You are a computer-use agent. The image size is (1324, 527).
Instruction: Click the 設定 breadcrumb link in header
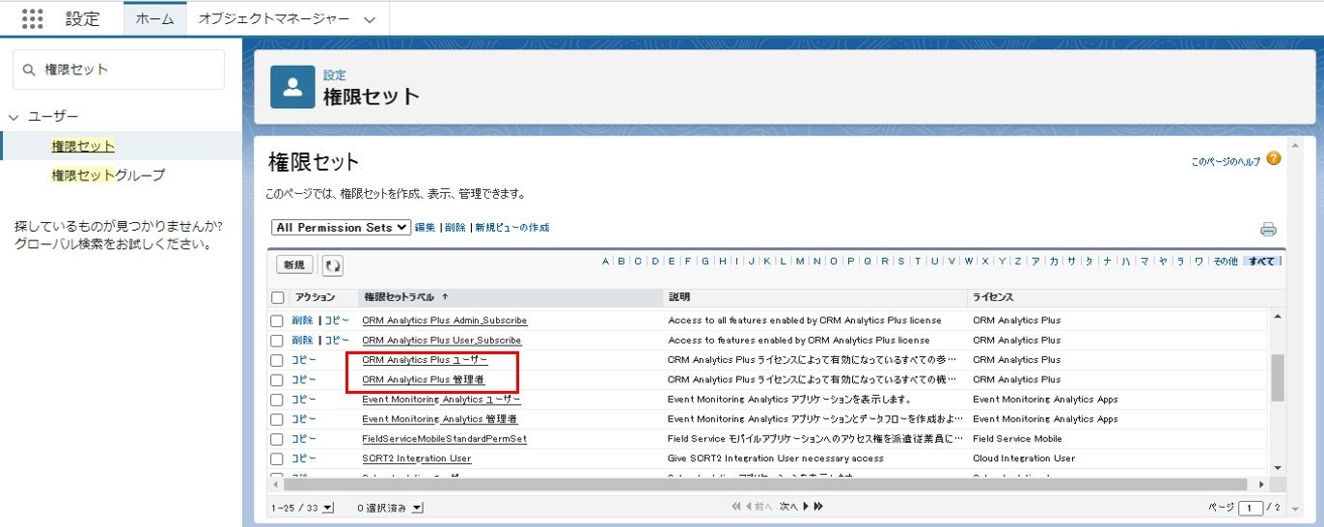335,74
